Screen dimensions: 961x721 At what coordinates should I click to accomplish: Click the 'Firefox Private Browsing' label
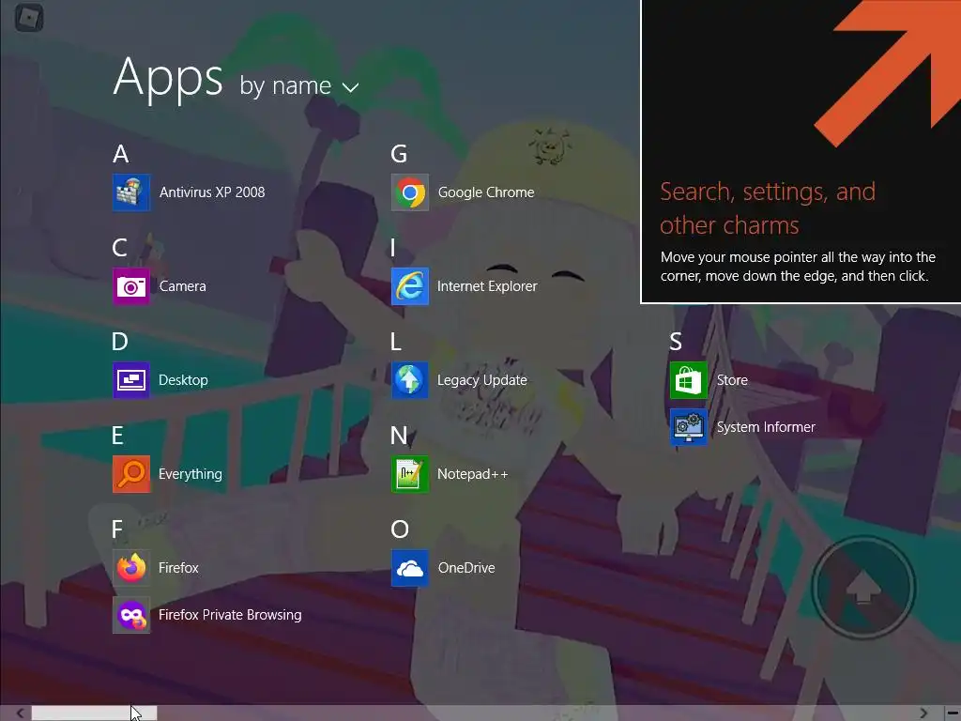230,614
